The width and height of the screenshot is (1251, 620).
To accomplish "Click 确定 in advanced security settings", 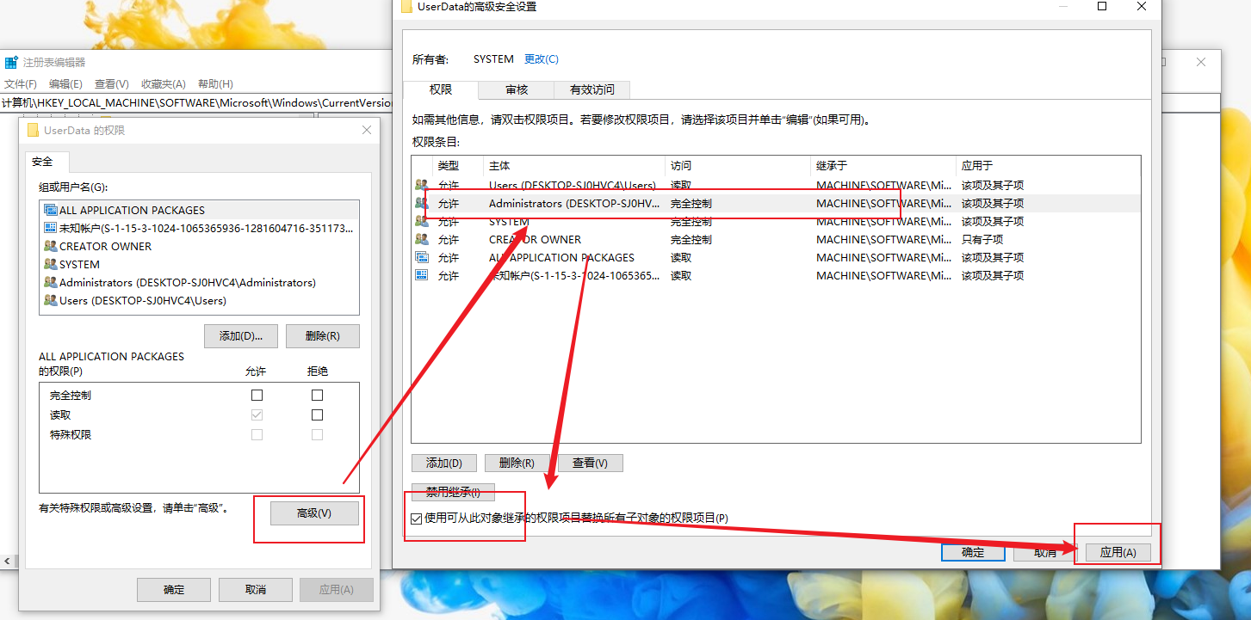I will pyautogui.click(x=973, y=552).
